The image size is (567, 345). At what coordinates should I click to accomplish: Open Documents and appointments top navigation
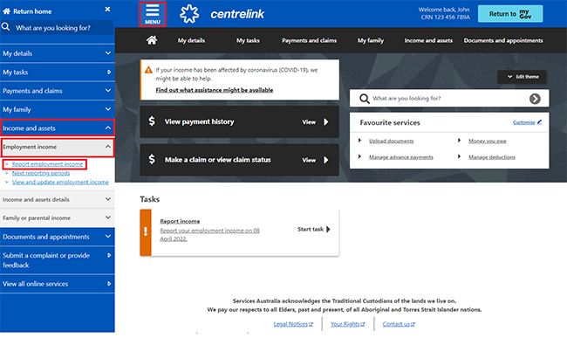click(x=503, y=40)
